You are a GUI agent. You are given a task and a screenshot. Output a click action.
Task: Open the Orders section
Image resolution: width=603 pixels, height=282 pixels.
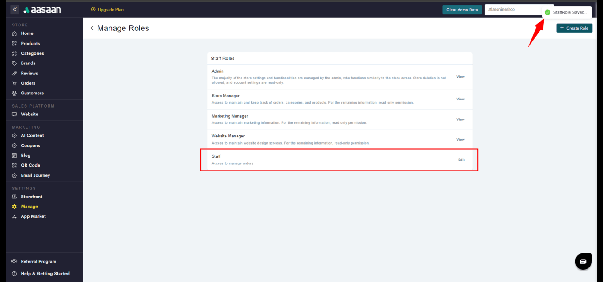click(28, 83)
